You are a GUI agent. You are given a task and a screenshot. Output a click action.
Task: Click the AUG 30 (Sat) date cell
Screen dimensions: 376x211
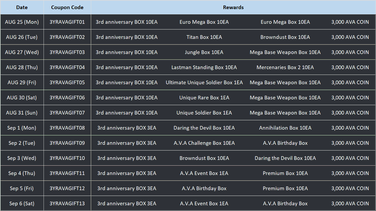pyautogui.click(x=22, y=98)
